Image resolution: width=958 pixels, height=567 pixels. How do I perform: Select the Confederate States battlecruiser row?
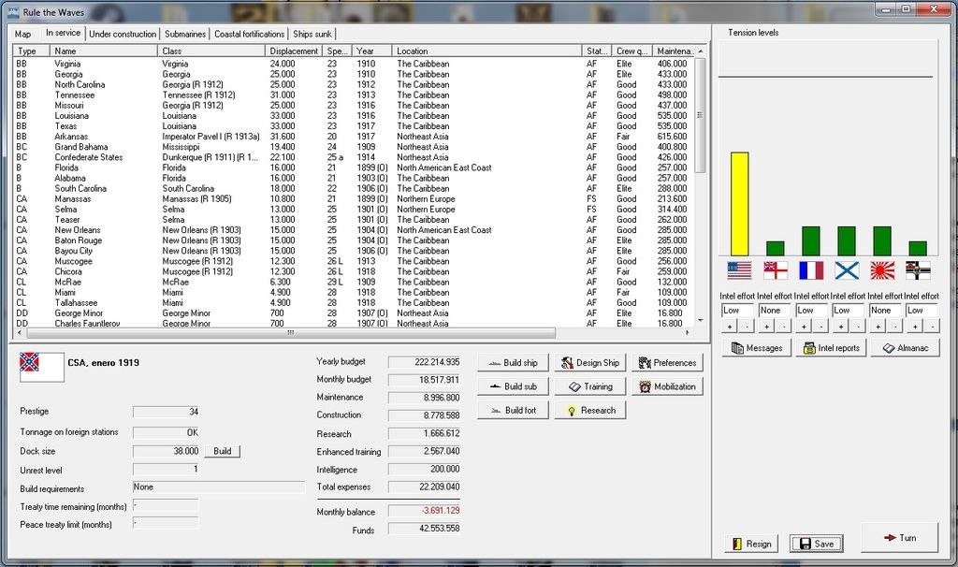click(353, 157)
